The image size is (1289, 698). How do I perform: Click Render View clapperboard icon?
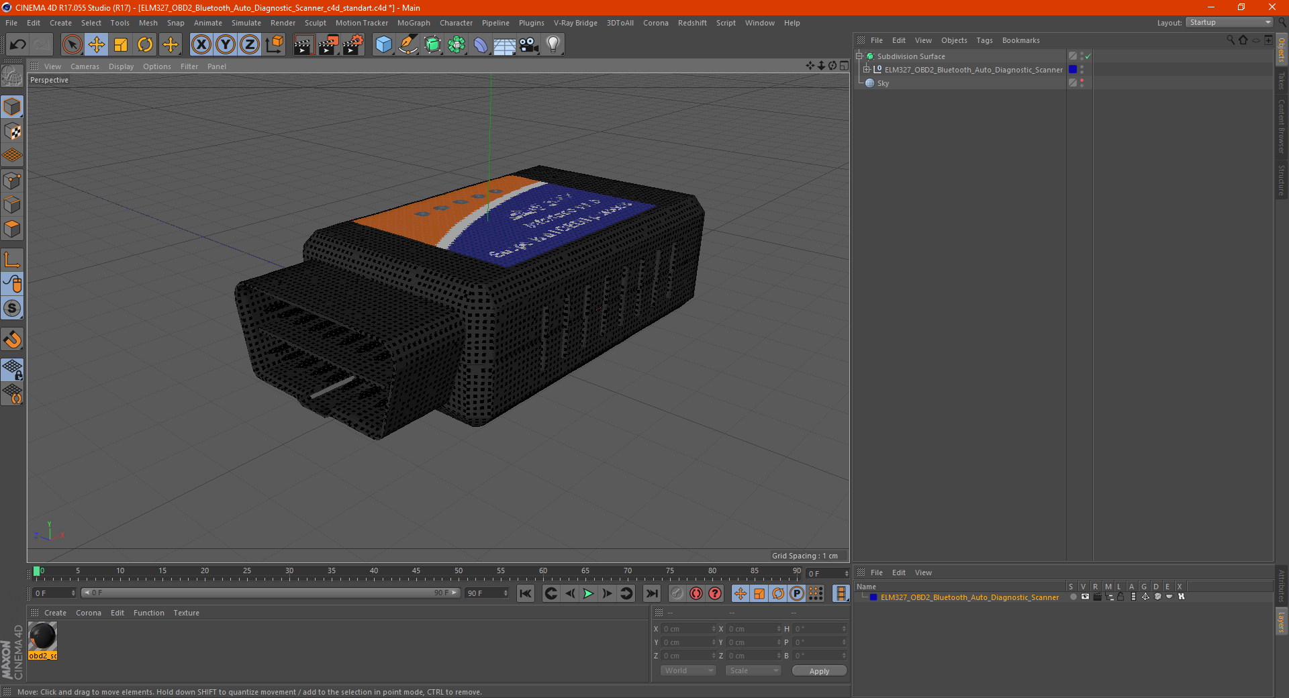(x=303, y=45)
